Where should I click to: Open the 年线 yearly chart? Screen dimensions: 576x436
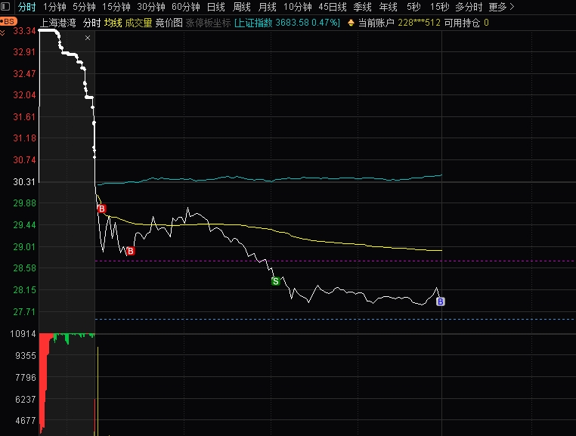pyautogui.click(x=388, y=7)
